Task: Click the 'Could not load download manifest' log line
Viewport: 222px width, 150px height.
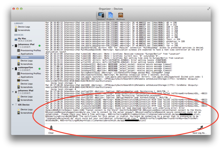Action: [115, 108]
